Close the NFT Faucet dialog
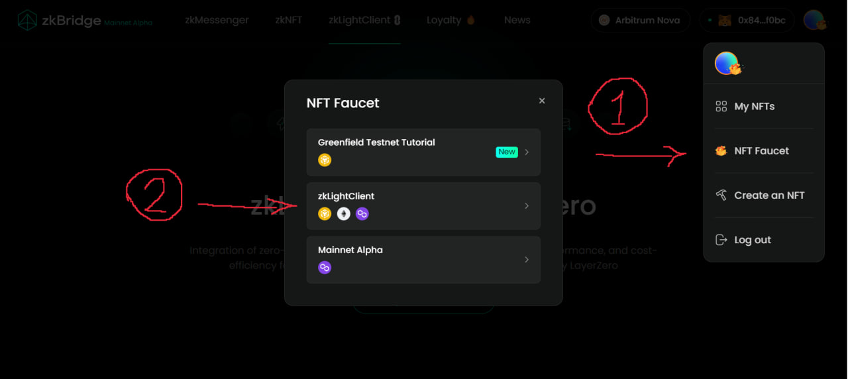The width and height of the screenshot is (848, 379). click(542, 101)
